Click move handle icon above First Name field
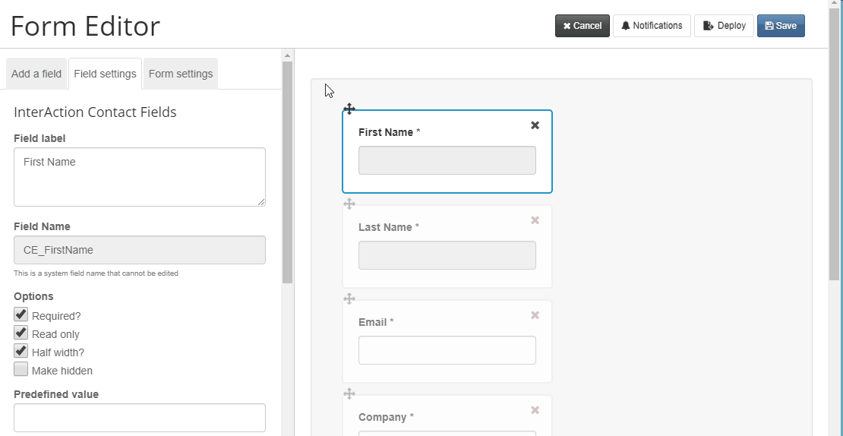 pyautogui.click(x=349, y=109)
